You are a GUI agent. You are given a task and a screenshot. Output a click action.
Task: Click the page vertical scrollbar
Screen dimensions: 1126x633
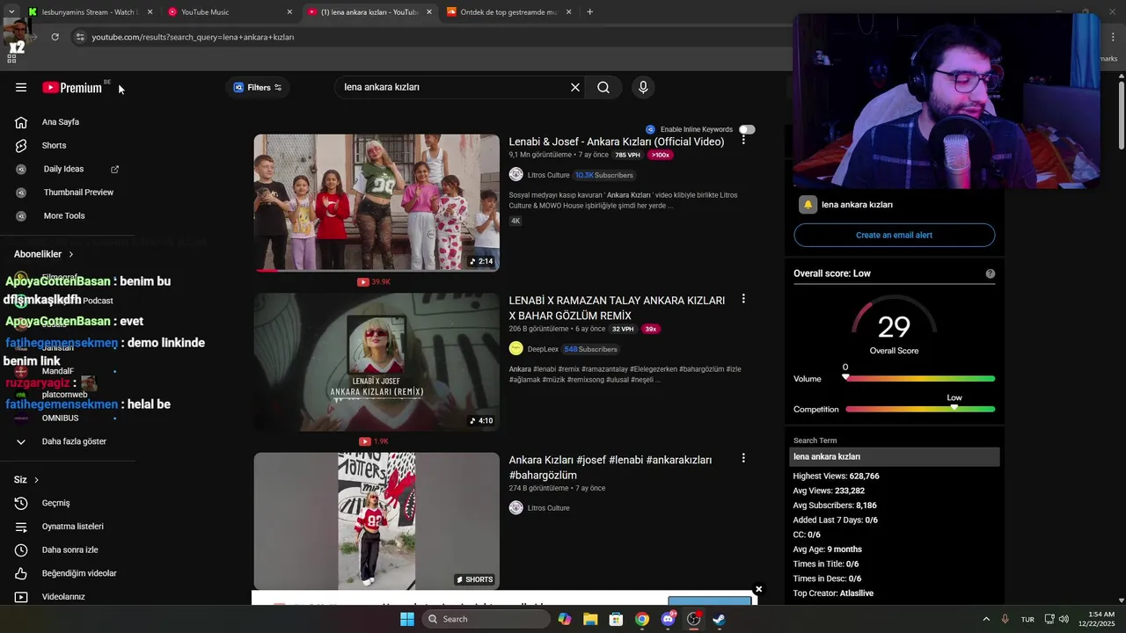pyautogui.click(x=1122, y=114)
